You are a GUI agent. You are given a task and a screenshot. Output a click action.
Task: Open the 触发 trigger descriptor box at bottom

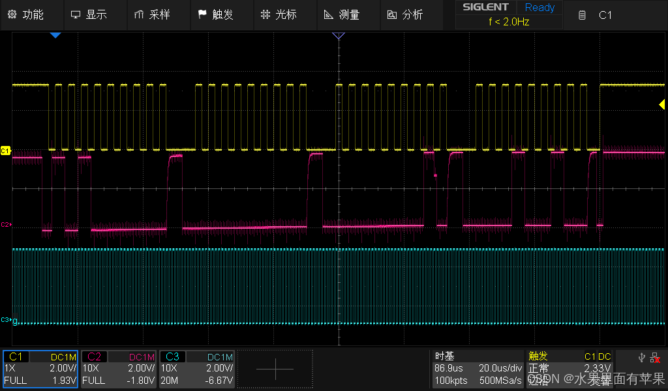pos(569,368)
